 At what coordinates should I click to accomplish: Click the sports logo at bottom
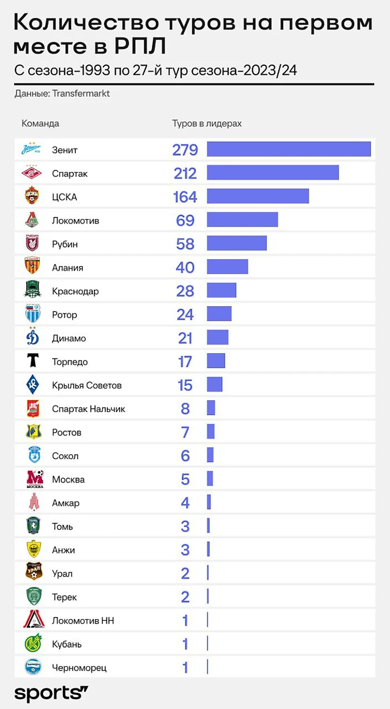[51, 693]
